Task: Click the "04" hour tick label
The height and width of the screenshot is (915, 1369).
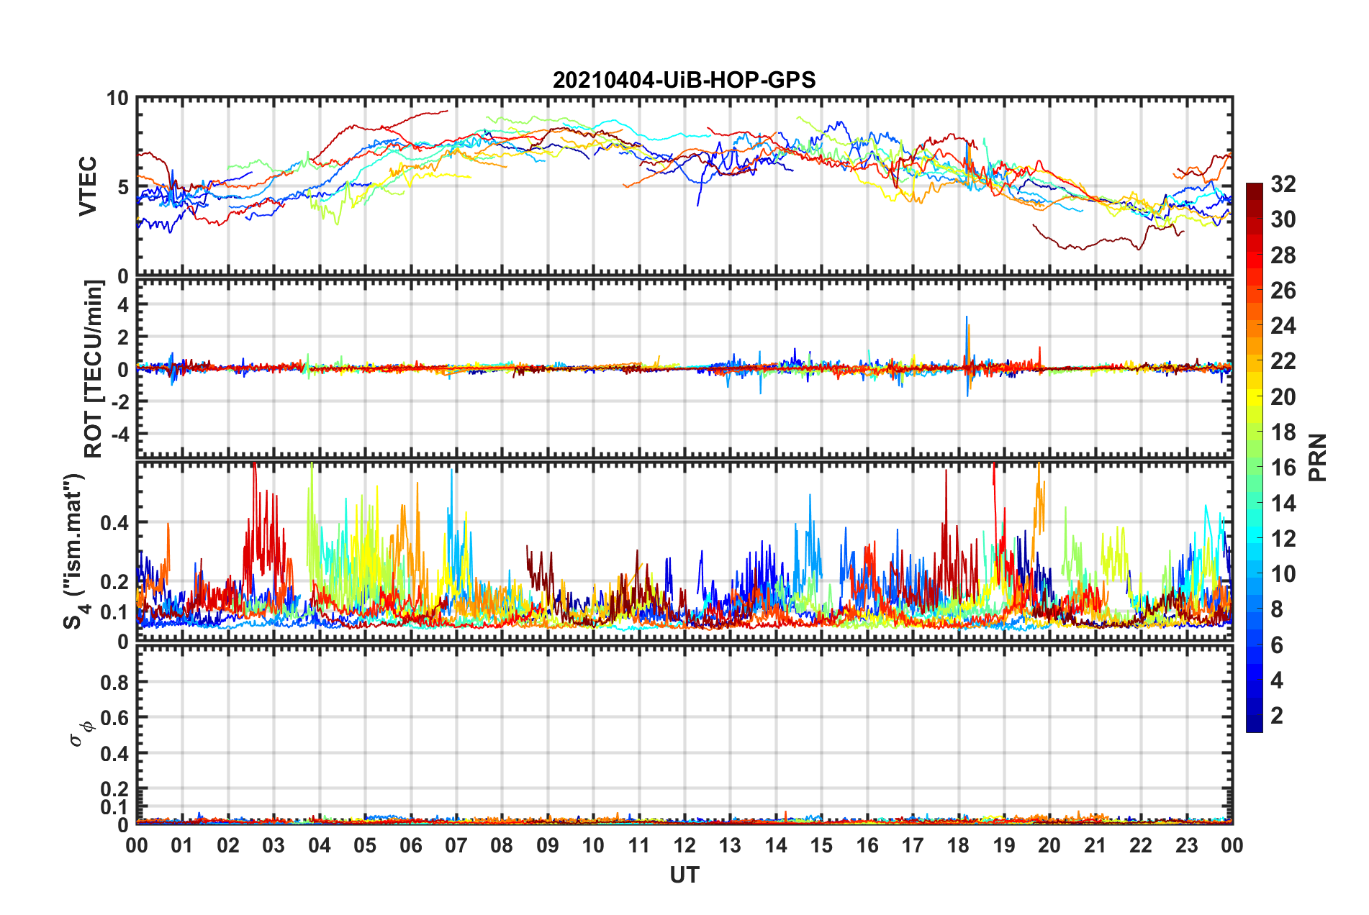Action: click(320, 845)
